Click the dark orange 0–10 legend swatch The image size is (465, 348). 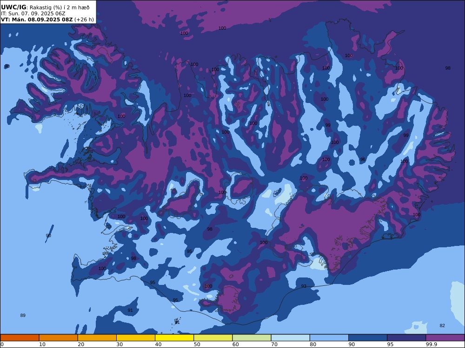20,338
